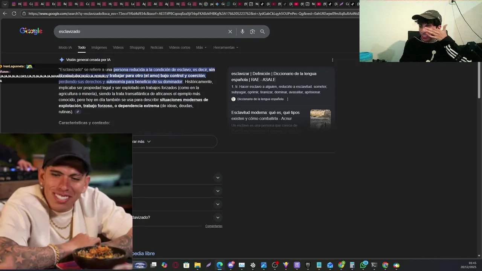
Task: Switch to the Videos tab
Action: point(118,47)
